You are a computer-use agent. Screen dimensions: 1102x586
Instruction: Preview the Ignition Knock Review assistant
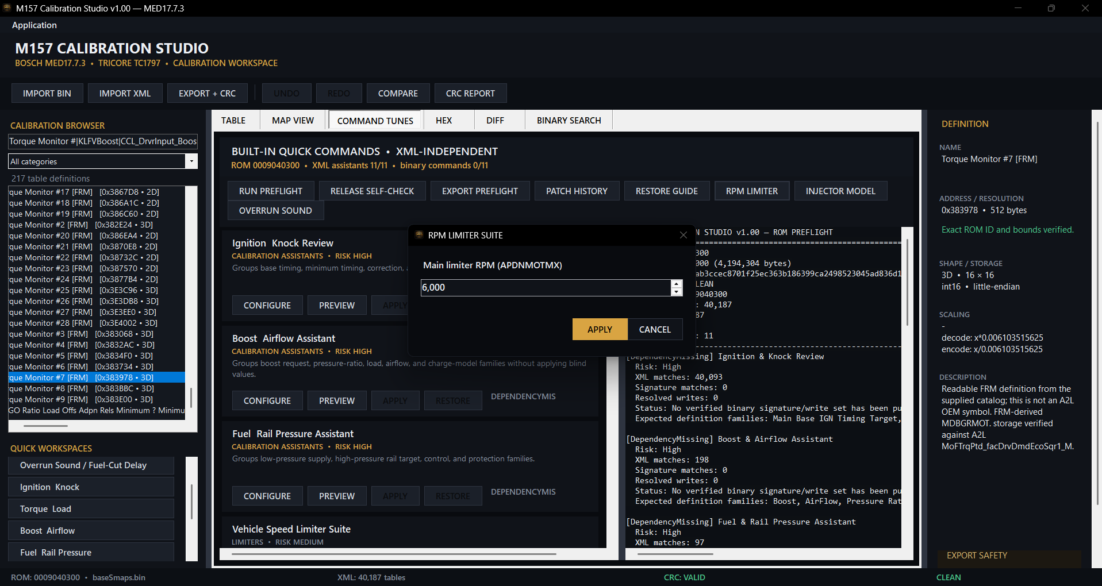(337, 305)
